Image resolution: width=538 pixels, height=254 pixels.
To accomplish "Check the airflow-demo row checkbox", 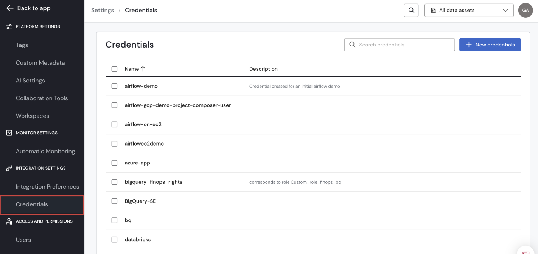I will click(x=114, y=86).
